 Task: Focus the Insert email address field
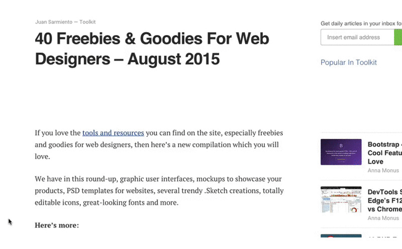tap(357, 37)
